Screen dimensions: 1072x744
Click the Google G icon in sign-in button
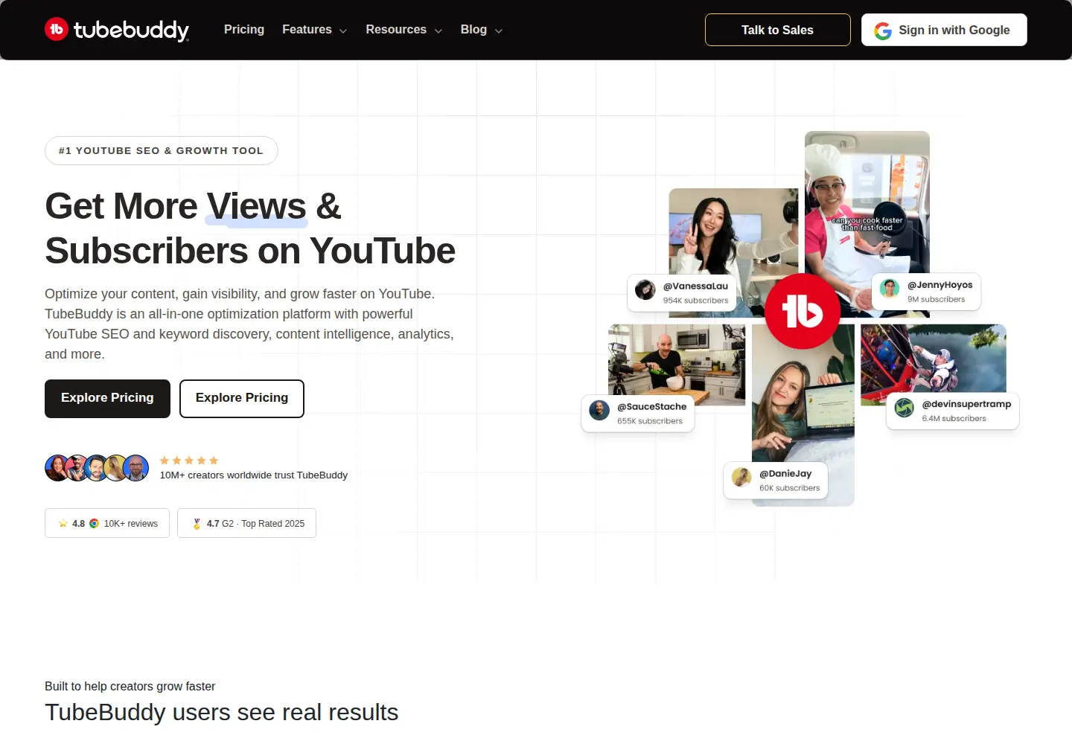(x=883, y=31)
